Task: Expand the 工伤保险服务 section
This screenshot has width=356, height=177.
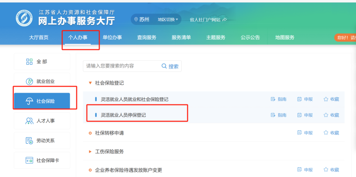Action: (90, 152)
